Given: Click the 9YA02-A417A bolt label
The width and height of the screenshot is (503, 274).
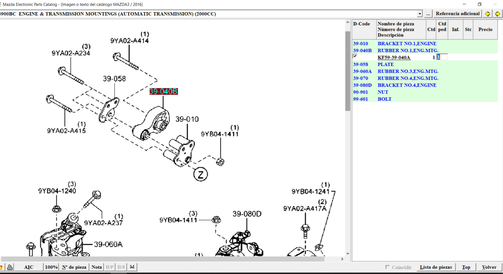Looking at the screenshot, I should point(305,208).
